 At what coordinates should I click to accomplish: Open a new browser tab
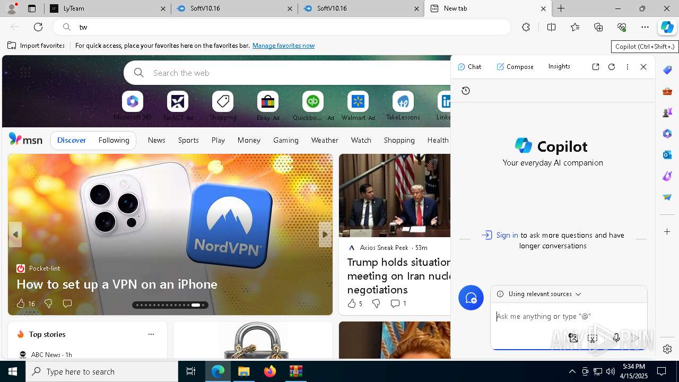pos(561,8)
